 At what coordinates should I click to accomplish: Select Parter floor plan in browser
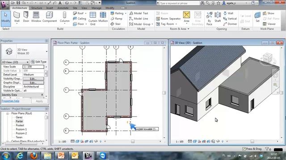click(x=19, y=121)
